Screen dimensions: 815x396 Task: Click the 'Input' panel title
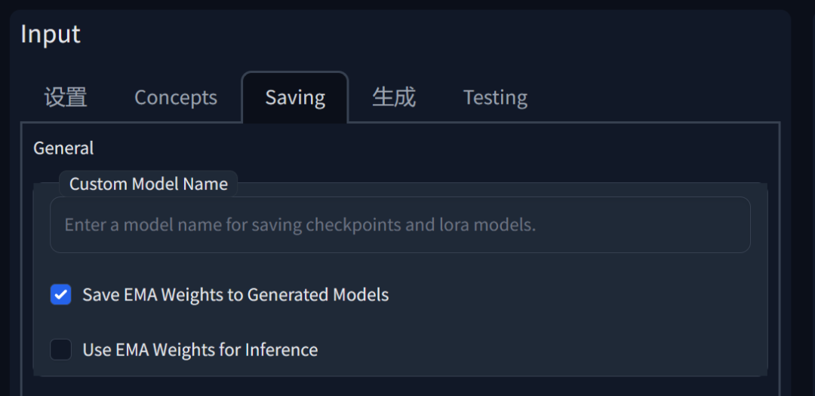(x=51, y=34)
